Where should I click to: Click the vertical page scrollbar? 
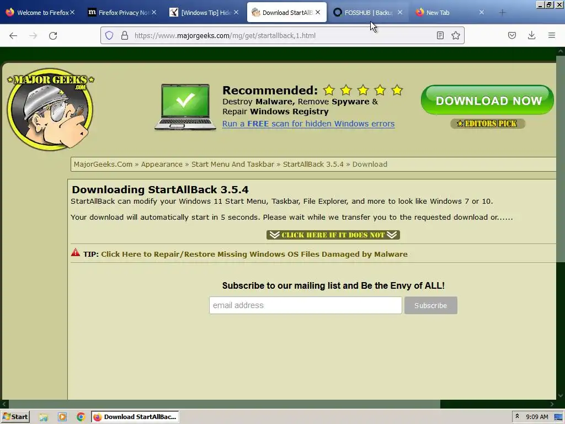561,158
